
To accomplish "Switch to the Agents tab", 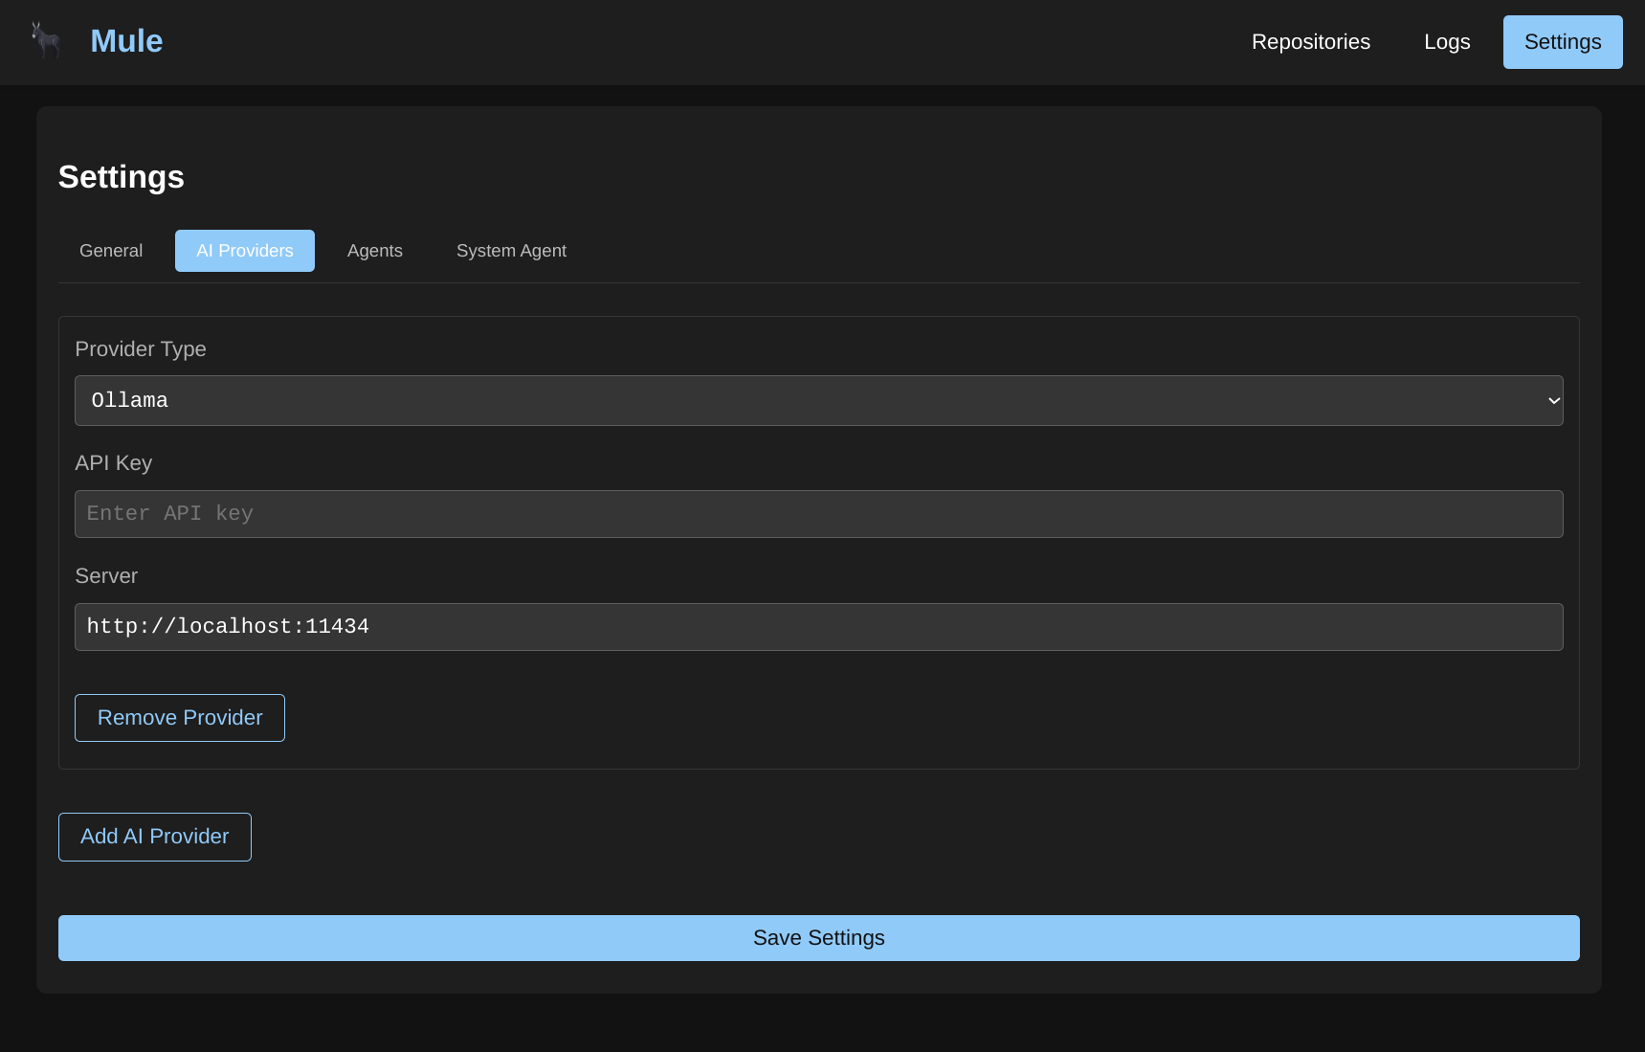I will click(375, 251).
